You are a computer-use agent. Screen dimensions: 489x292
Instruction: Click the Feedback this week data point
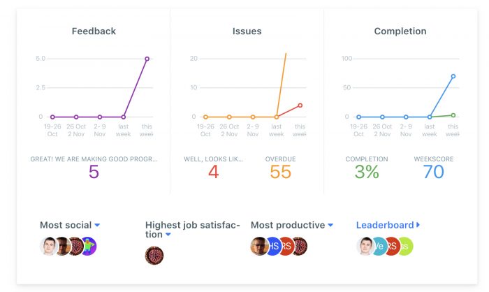pos(147,59)
